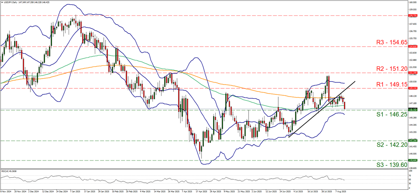Screen dimensions: 418x194
Task: Click the 142.200 price tag on axis
Action: [x=412, y=140]
